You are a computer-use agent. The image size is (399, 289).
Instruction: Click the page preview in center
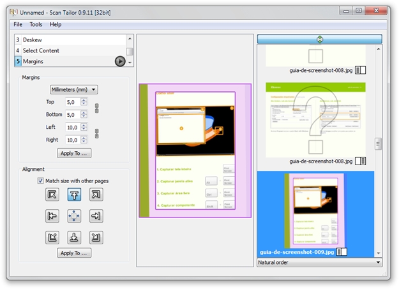[x=195, y=151]
